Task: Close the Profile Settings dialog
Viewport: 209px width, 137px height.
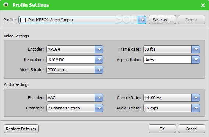Action: [x=203, y=5]
